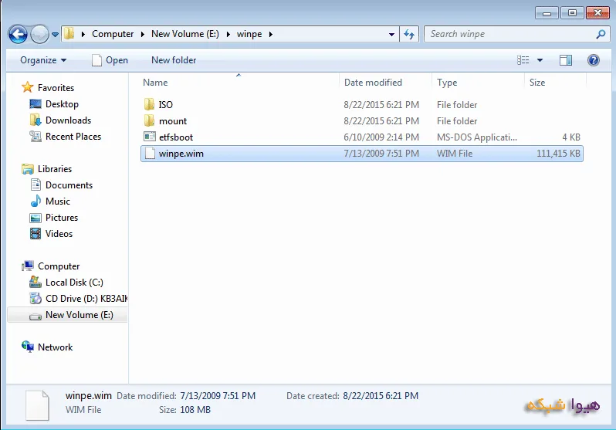616x430 pixels.
Task: Click the Music note icon
Action: [36, 201]
